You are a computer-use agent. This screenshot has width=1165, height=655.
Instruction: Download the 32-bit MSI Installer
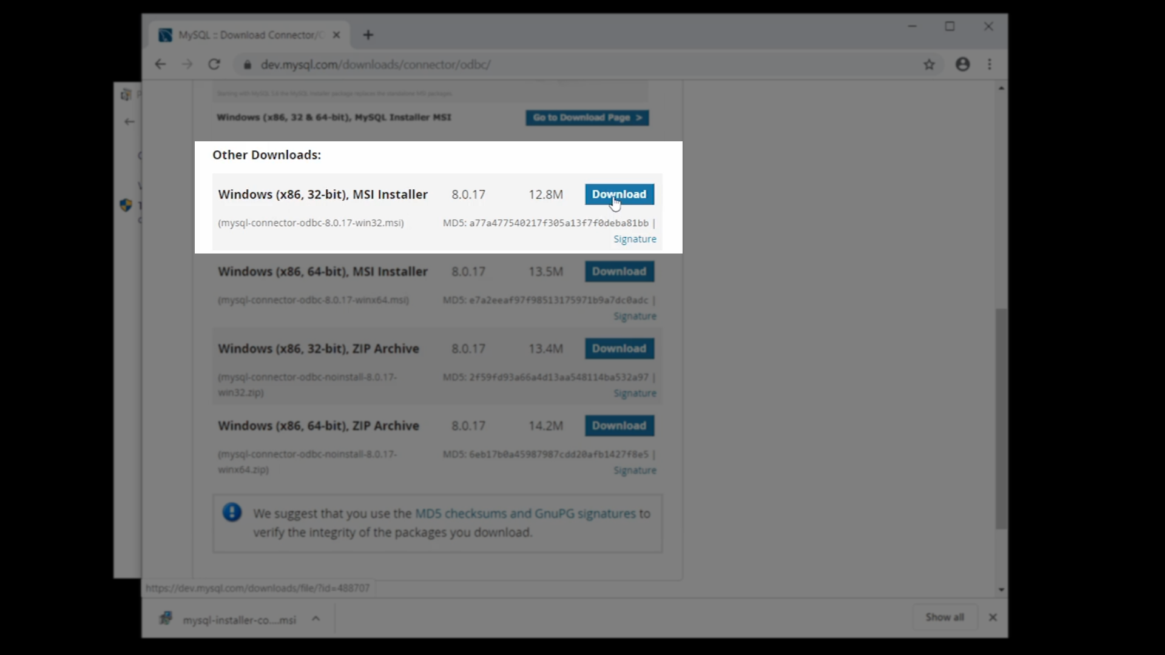pos(619,195)
